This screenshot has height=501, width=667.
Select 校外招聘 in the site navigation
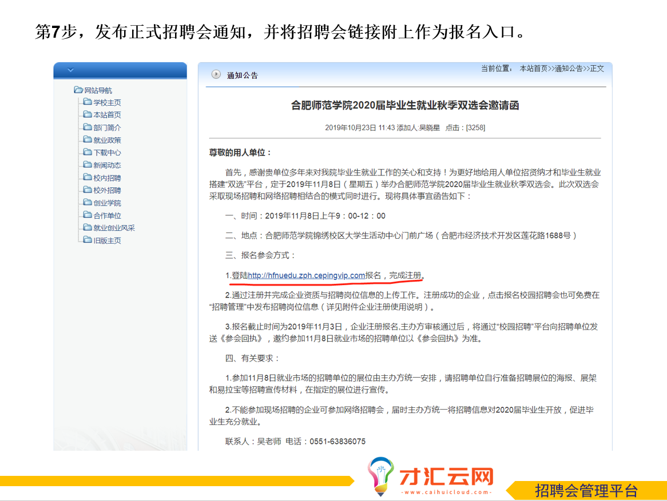coord(107,190)
